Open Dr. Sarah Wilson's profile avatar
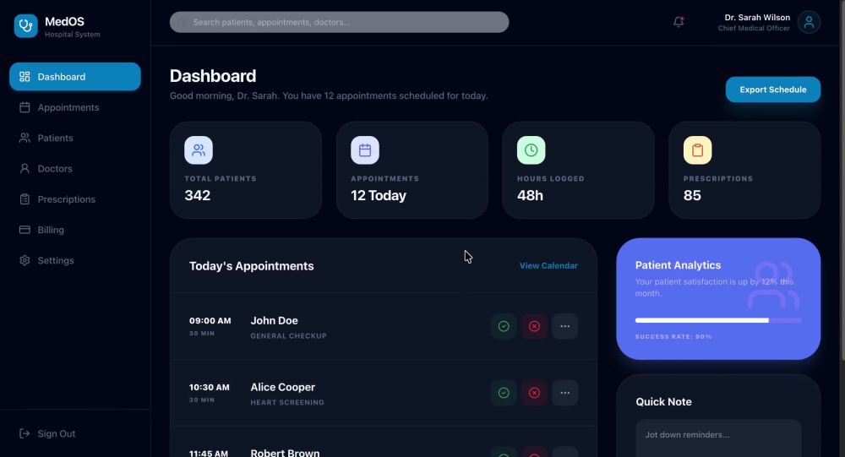The image size is (845, 457). click(x=809, y=22)
